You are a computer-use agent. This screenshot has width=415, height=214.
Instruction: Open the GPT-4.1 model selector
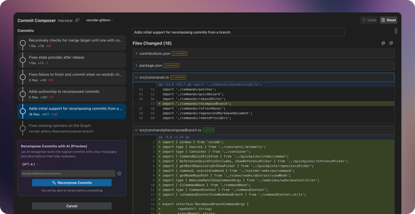pos(30,164)
